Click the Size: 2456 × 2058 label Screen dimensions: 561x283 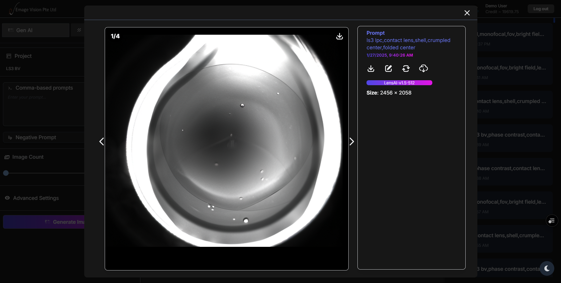[389, 93]
